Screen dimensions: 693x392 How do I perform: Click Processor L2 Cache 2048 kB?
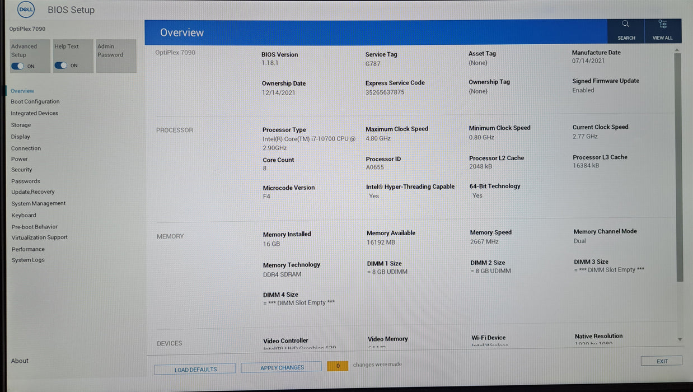(481, 166)
